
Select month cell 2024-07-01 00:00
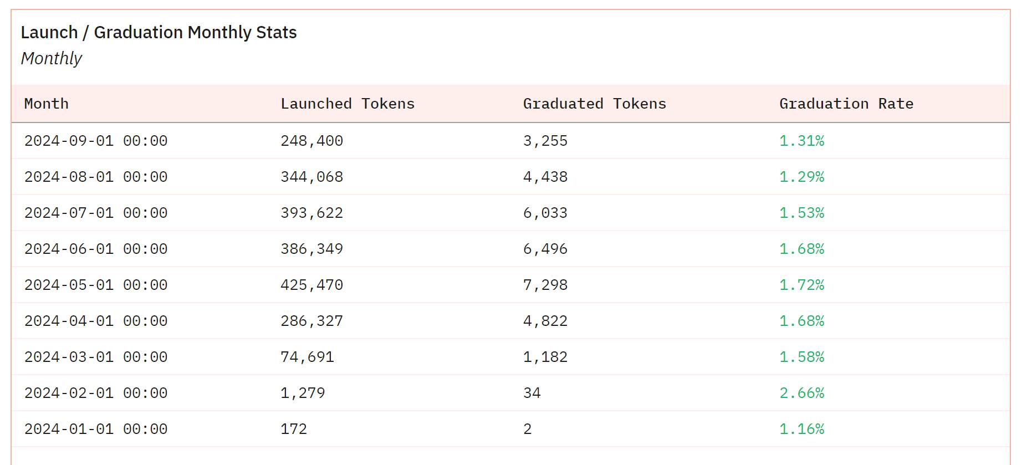96,213
